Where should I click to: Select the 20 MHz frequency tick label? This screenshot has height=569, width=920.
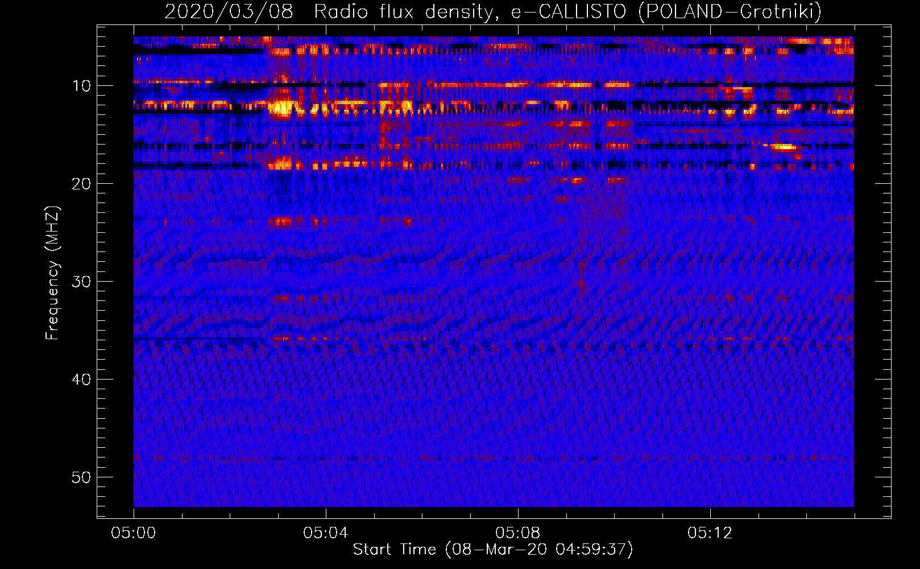82,184
